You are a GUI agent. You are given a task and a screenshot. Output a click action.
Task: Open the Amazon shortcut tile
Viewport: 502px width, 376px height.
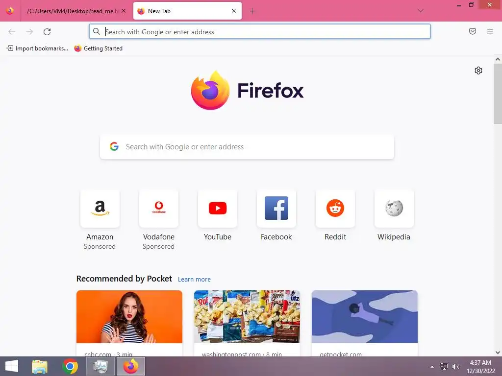[100, 209]
